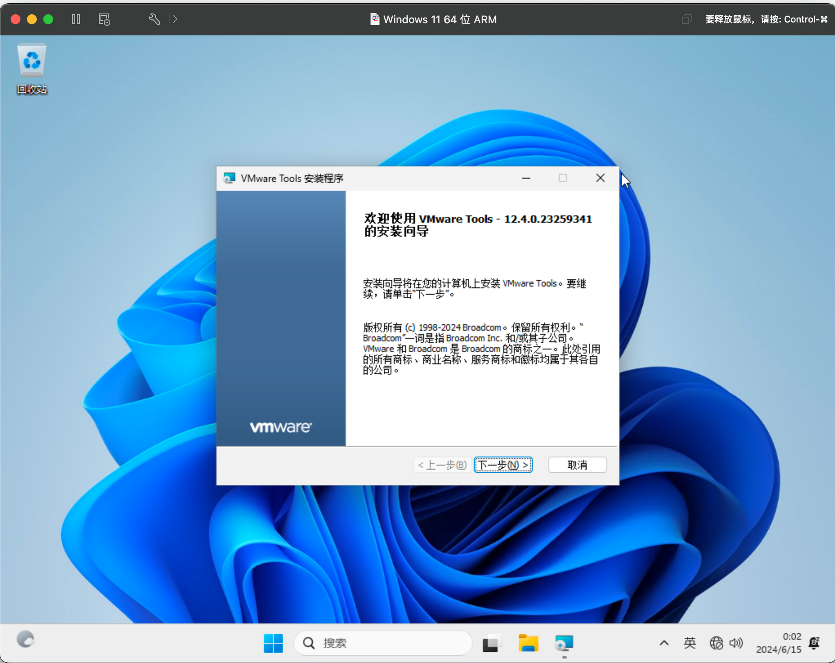Pause the virtual machine from Fusion toolbar
Image resolution: width=835 pixels, height=663 pixels.
(76, 19)
